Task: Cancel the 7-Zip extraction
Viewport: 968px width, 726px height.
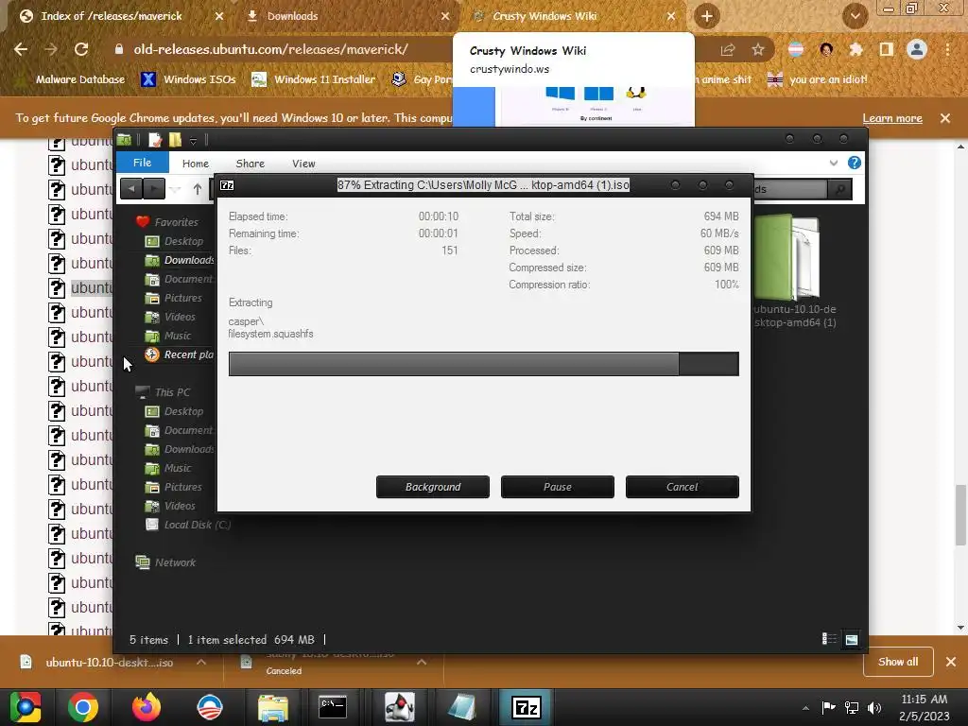Action: 683,487
